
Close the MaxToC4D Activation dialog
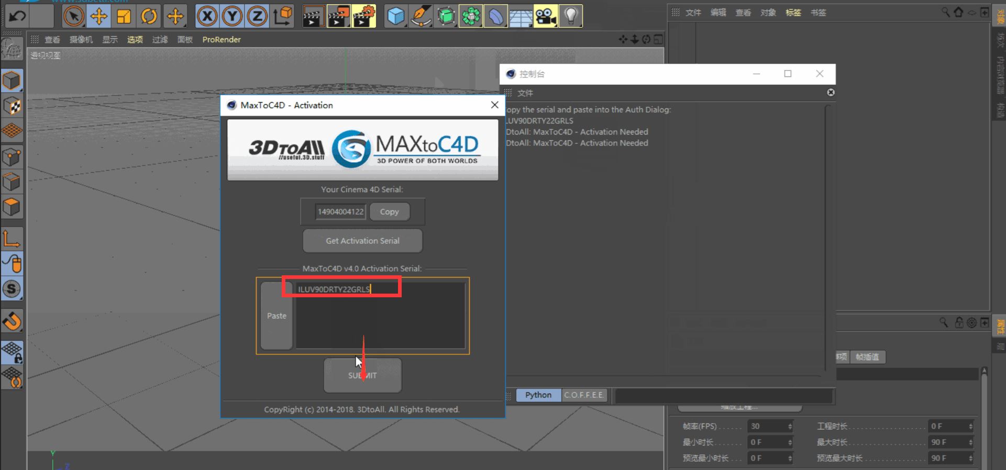(494, 105)
